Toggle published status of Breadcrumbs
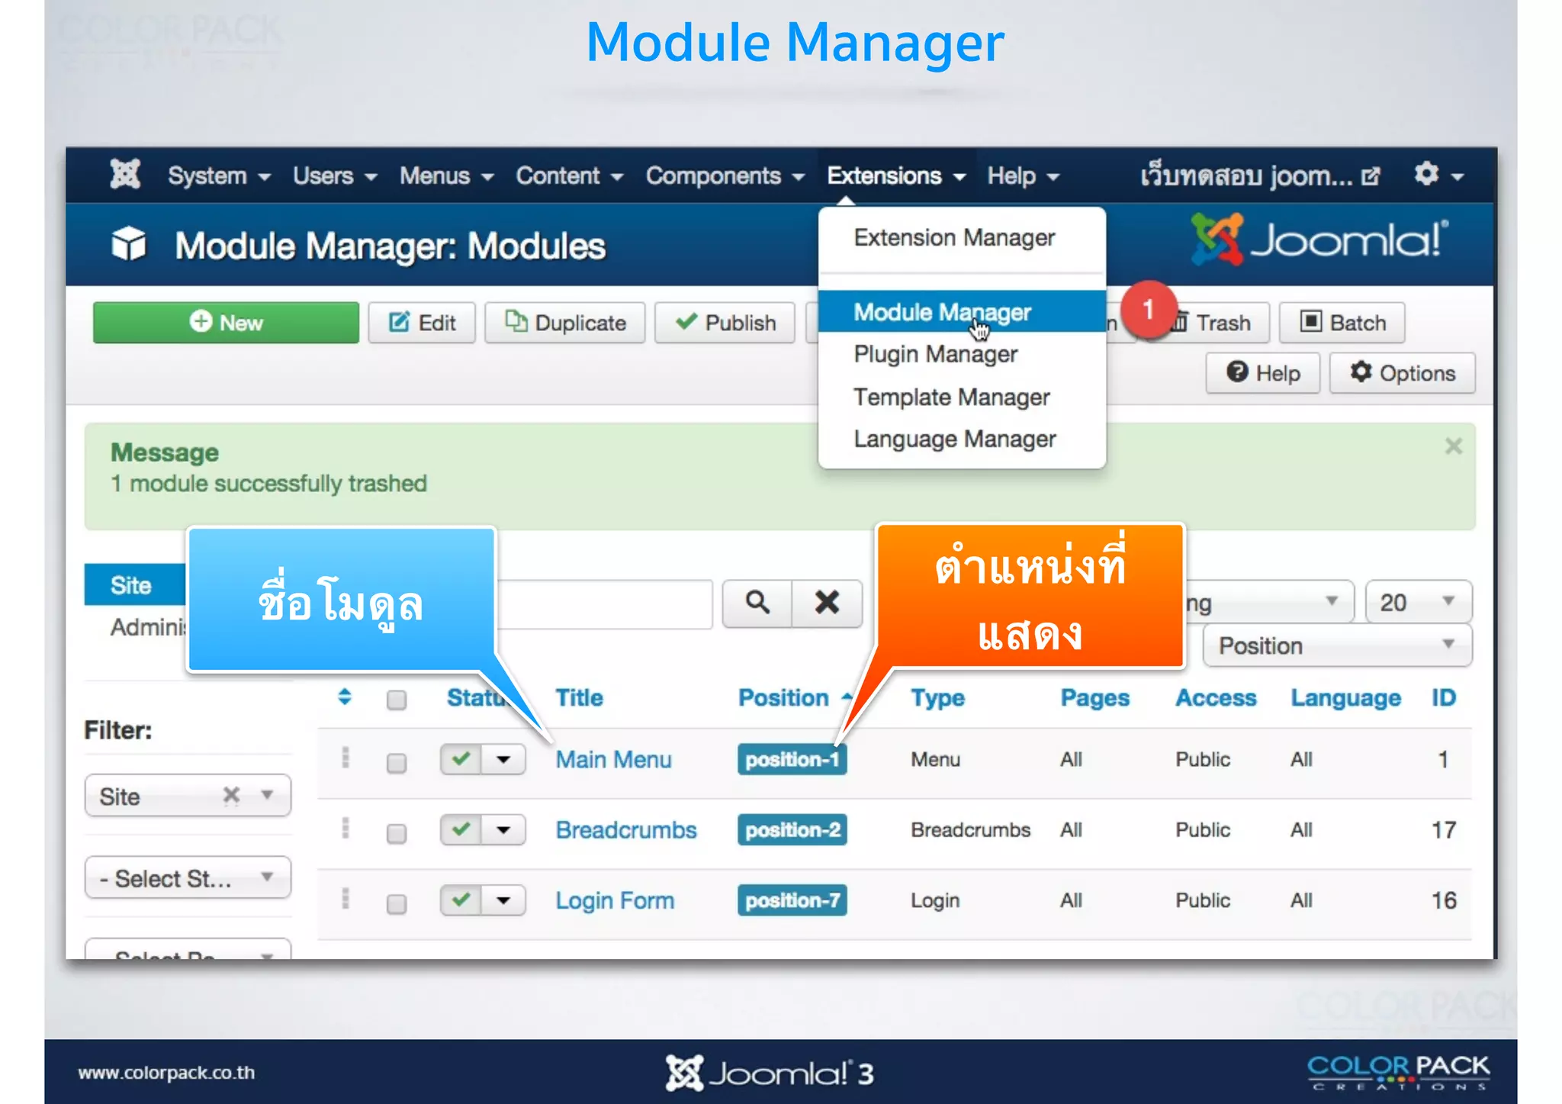This screenshot has width=1562, height=1104. (x=461, y=829)
